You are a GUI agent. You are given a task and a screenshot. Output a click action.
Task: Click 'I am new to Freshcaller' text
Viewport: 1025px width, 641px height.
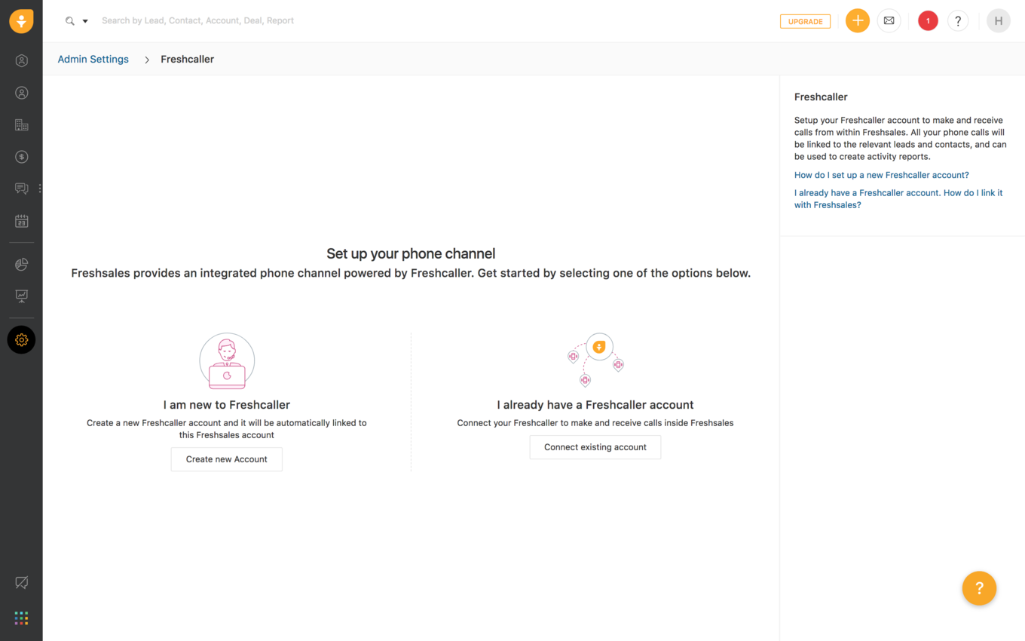(227, 405)
